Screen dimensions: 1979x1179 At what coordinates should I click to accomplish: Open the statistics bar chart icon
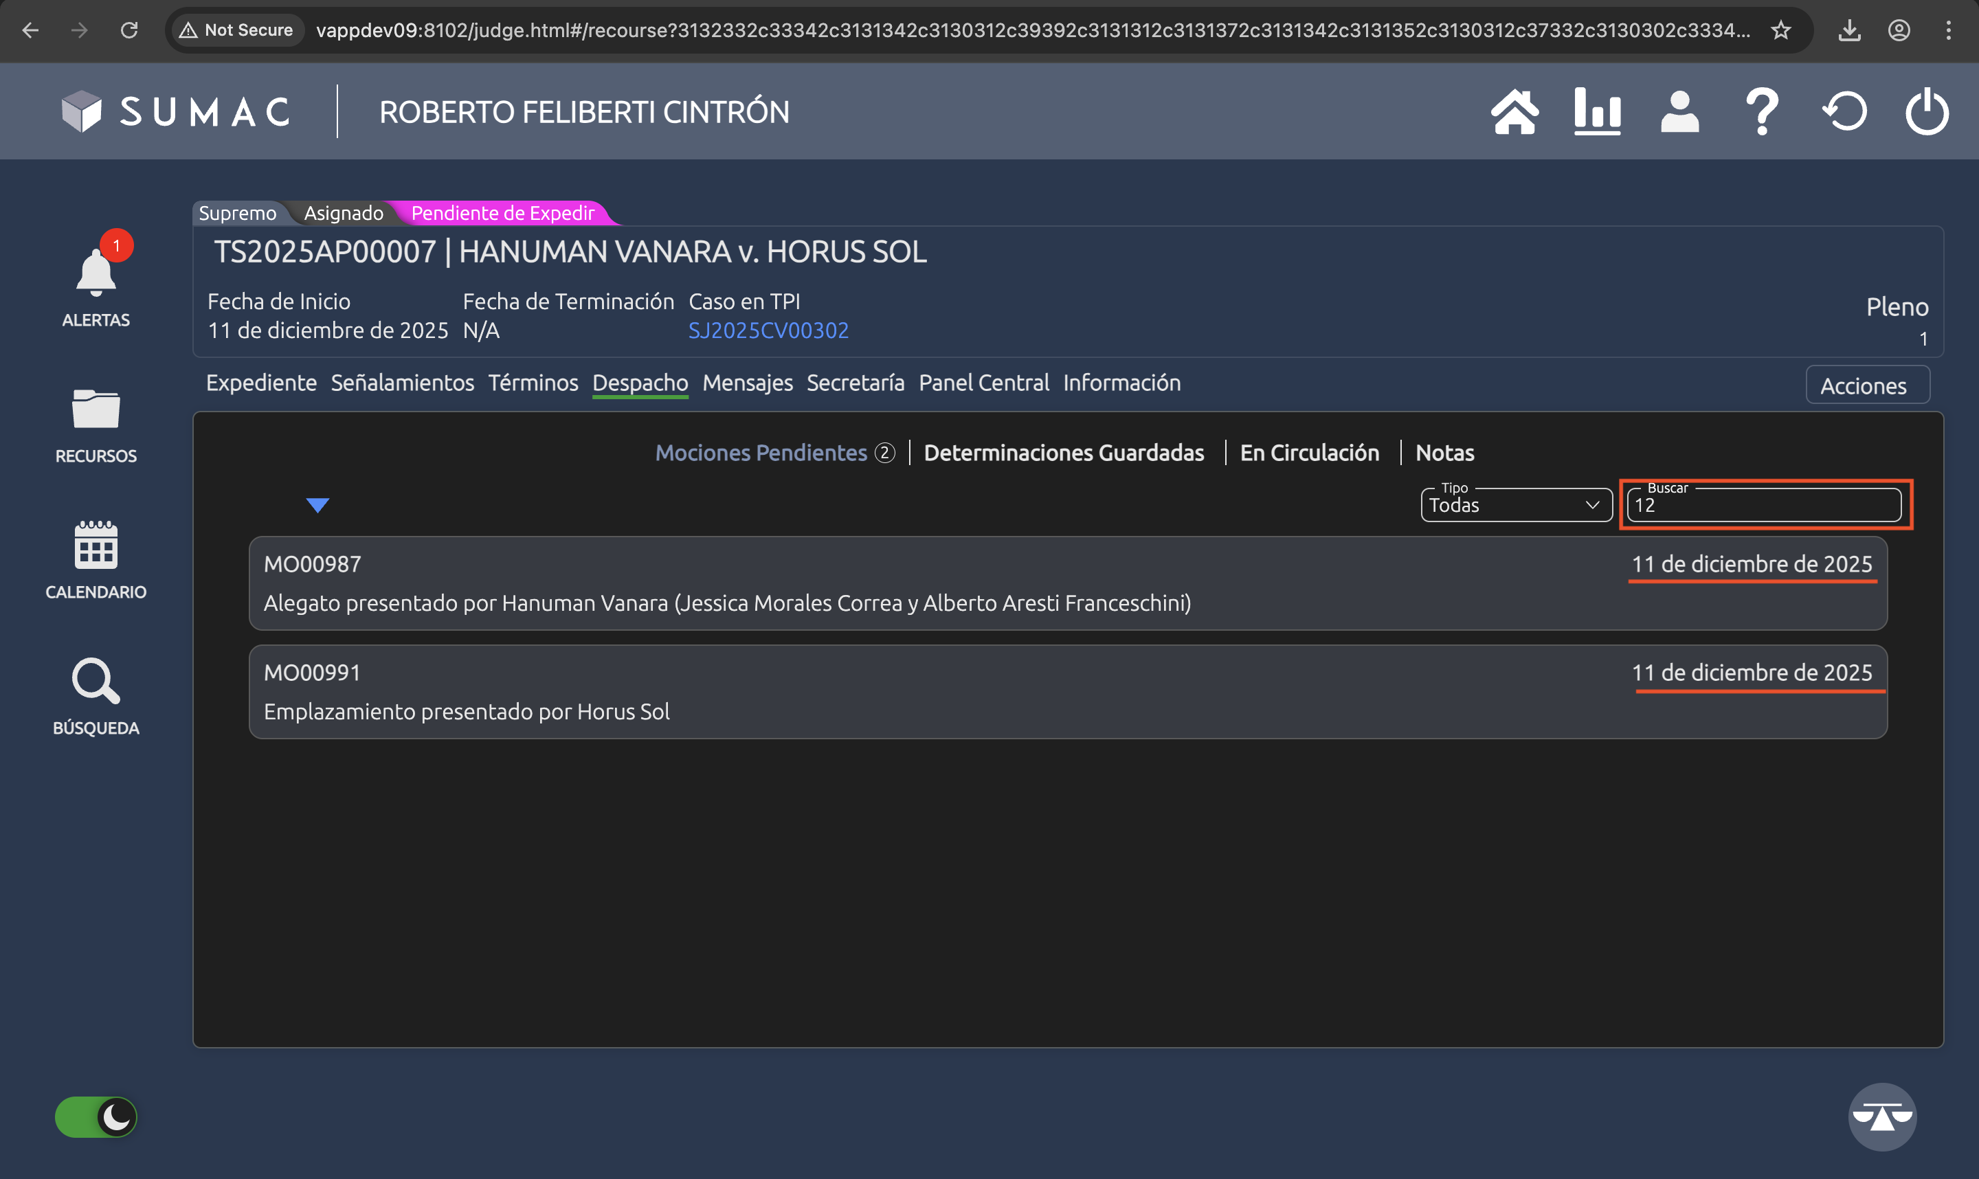(1597, 112)
